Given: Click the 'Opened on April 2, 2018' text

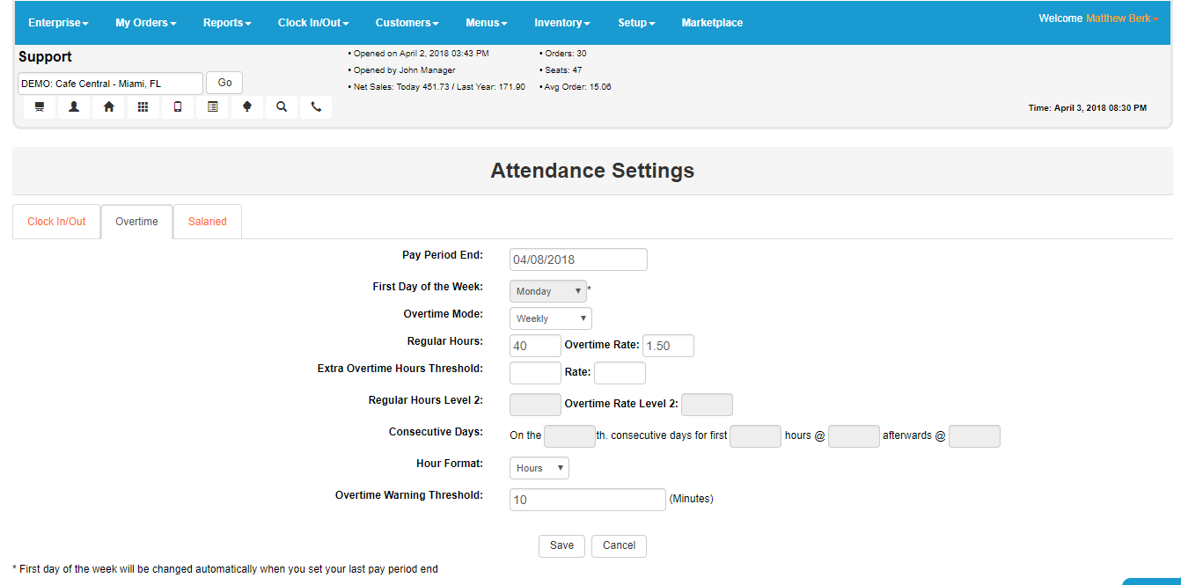Looking at the screenshot, I should (421, 54).
